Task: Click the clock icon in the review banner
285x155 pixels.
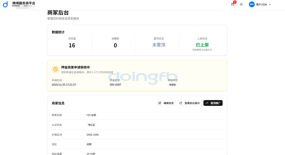Action: tap(55, 69)
